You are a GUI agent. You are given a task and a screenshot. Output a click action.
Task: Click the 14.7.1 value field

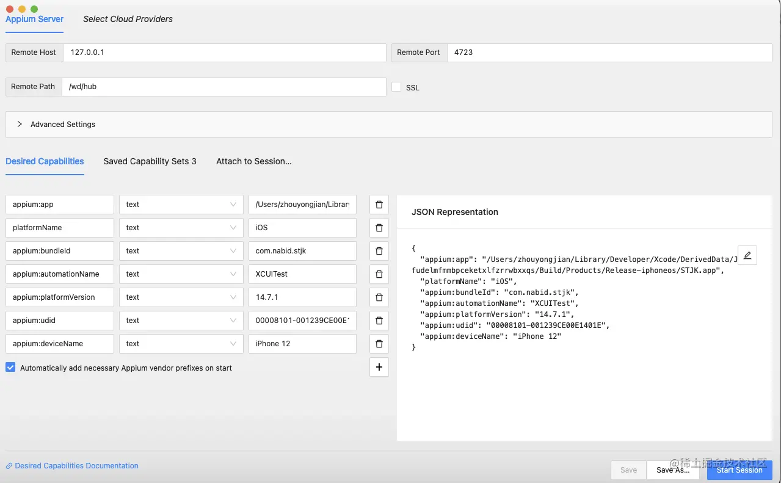(x=302, y=297)
